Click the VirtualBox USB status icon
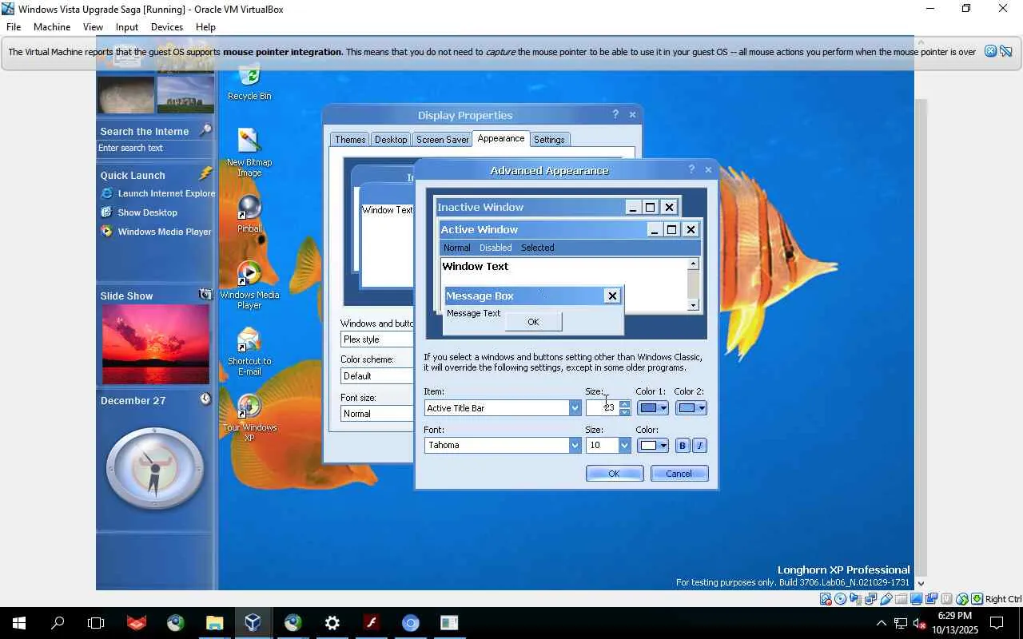This screenshot has height=639, width=1023. (x=886, y=599)
